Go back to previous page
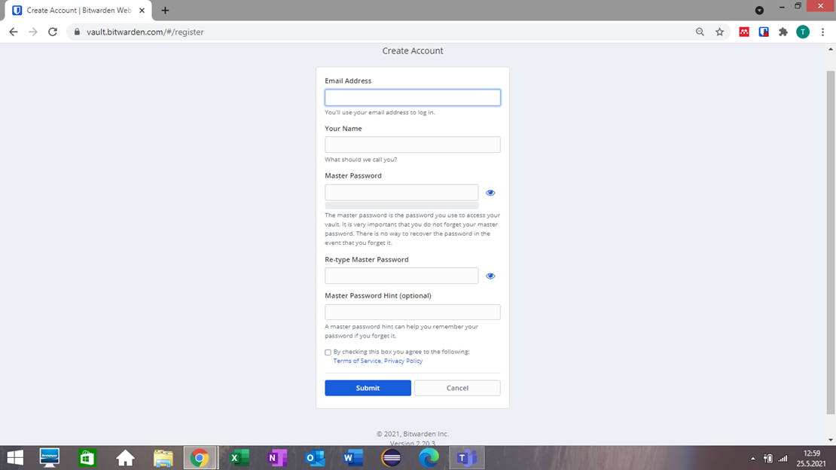Screen dimensions: 836x470 pos(14,32)
